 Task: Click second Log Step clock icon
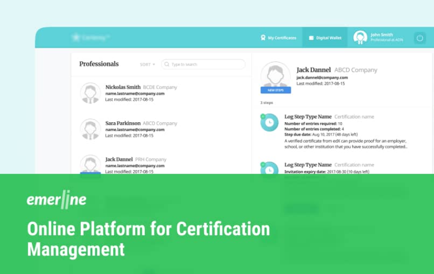click(x=269, y=168)
